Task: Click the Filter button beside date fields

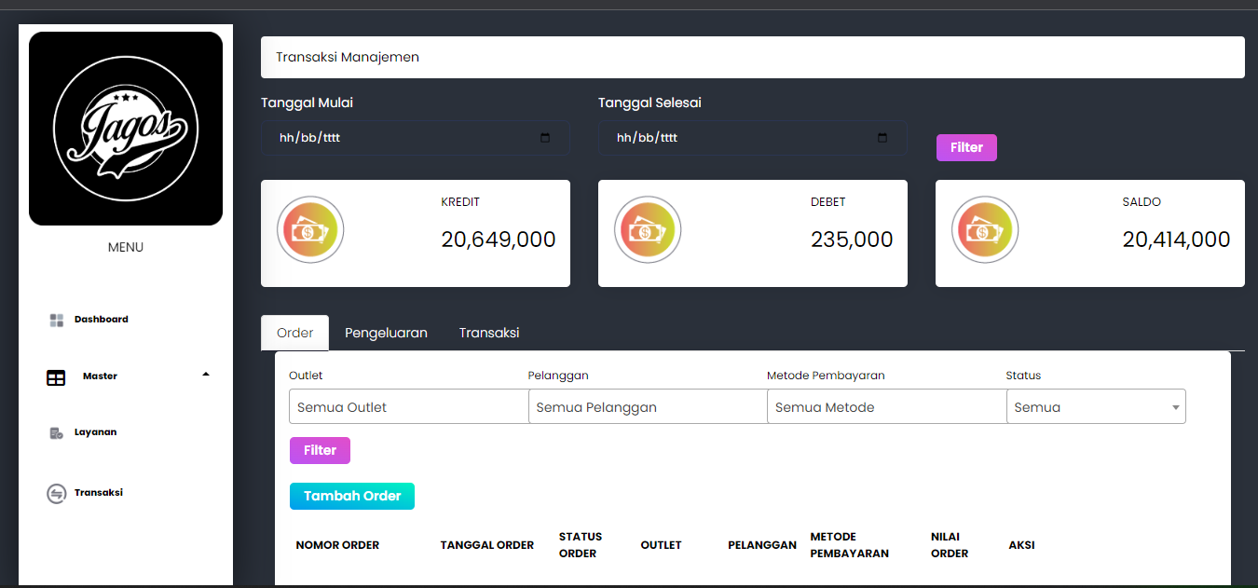Action: tap(966, 147)
